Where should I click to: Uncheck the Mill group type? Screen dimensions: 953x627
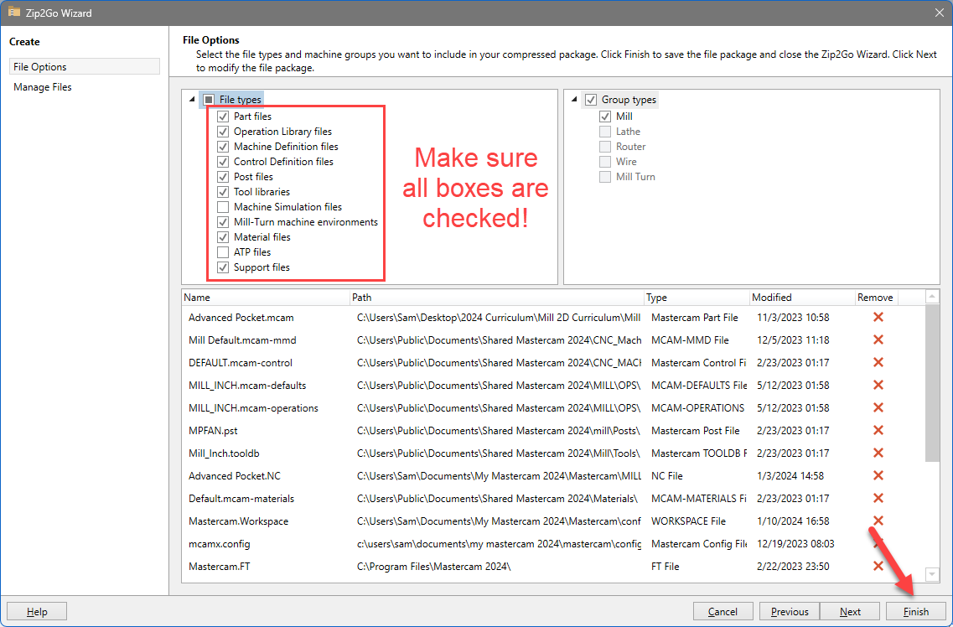(x=605, y=116)
